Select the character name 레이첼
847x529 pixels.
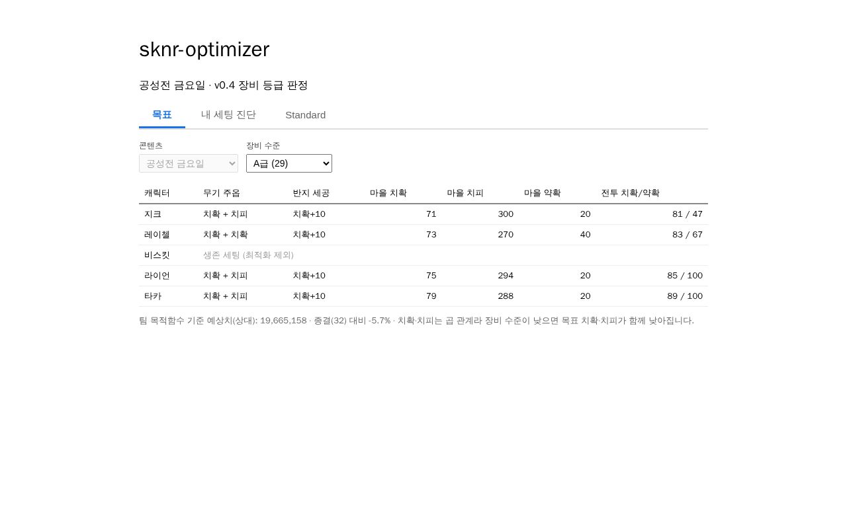pyautogui.click(x=157, y=235)
